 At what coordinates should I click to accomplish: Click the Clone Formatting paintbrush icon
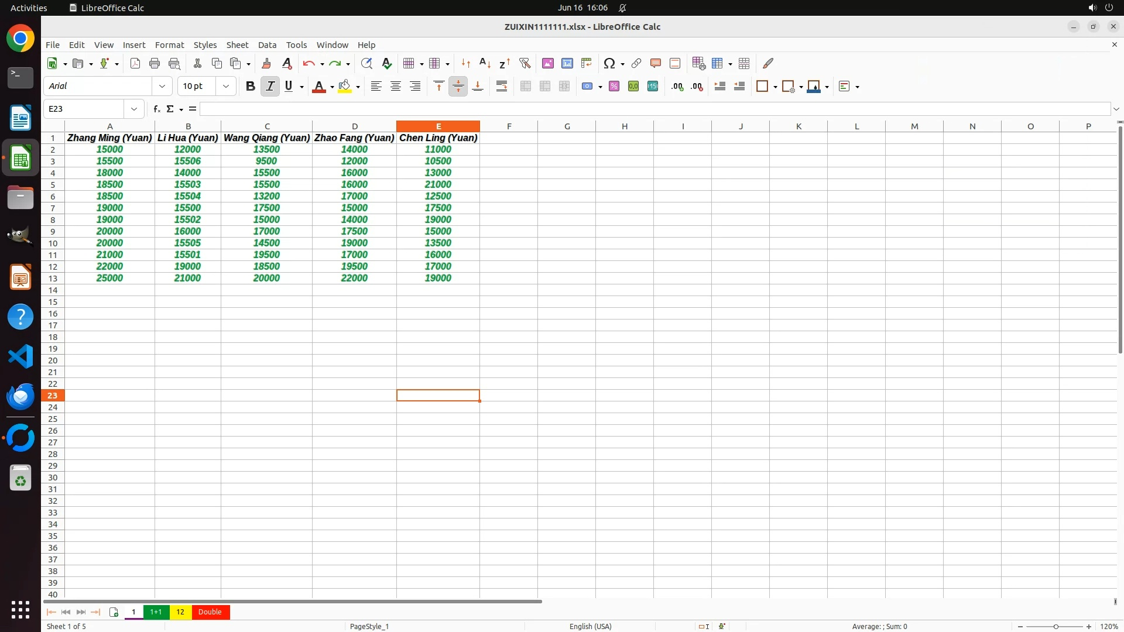tap(266, 63)
